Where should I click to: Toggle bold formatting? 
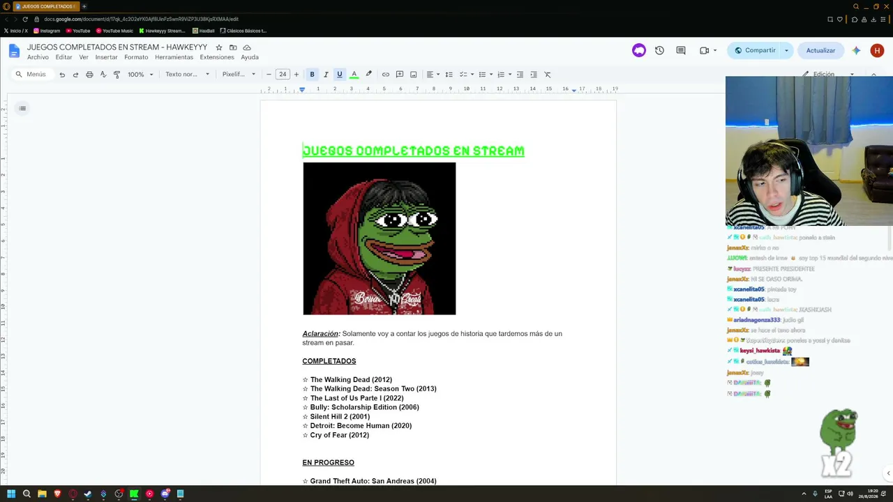pos(312,75)
